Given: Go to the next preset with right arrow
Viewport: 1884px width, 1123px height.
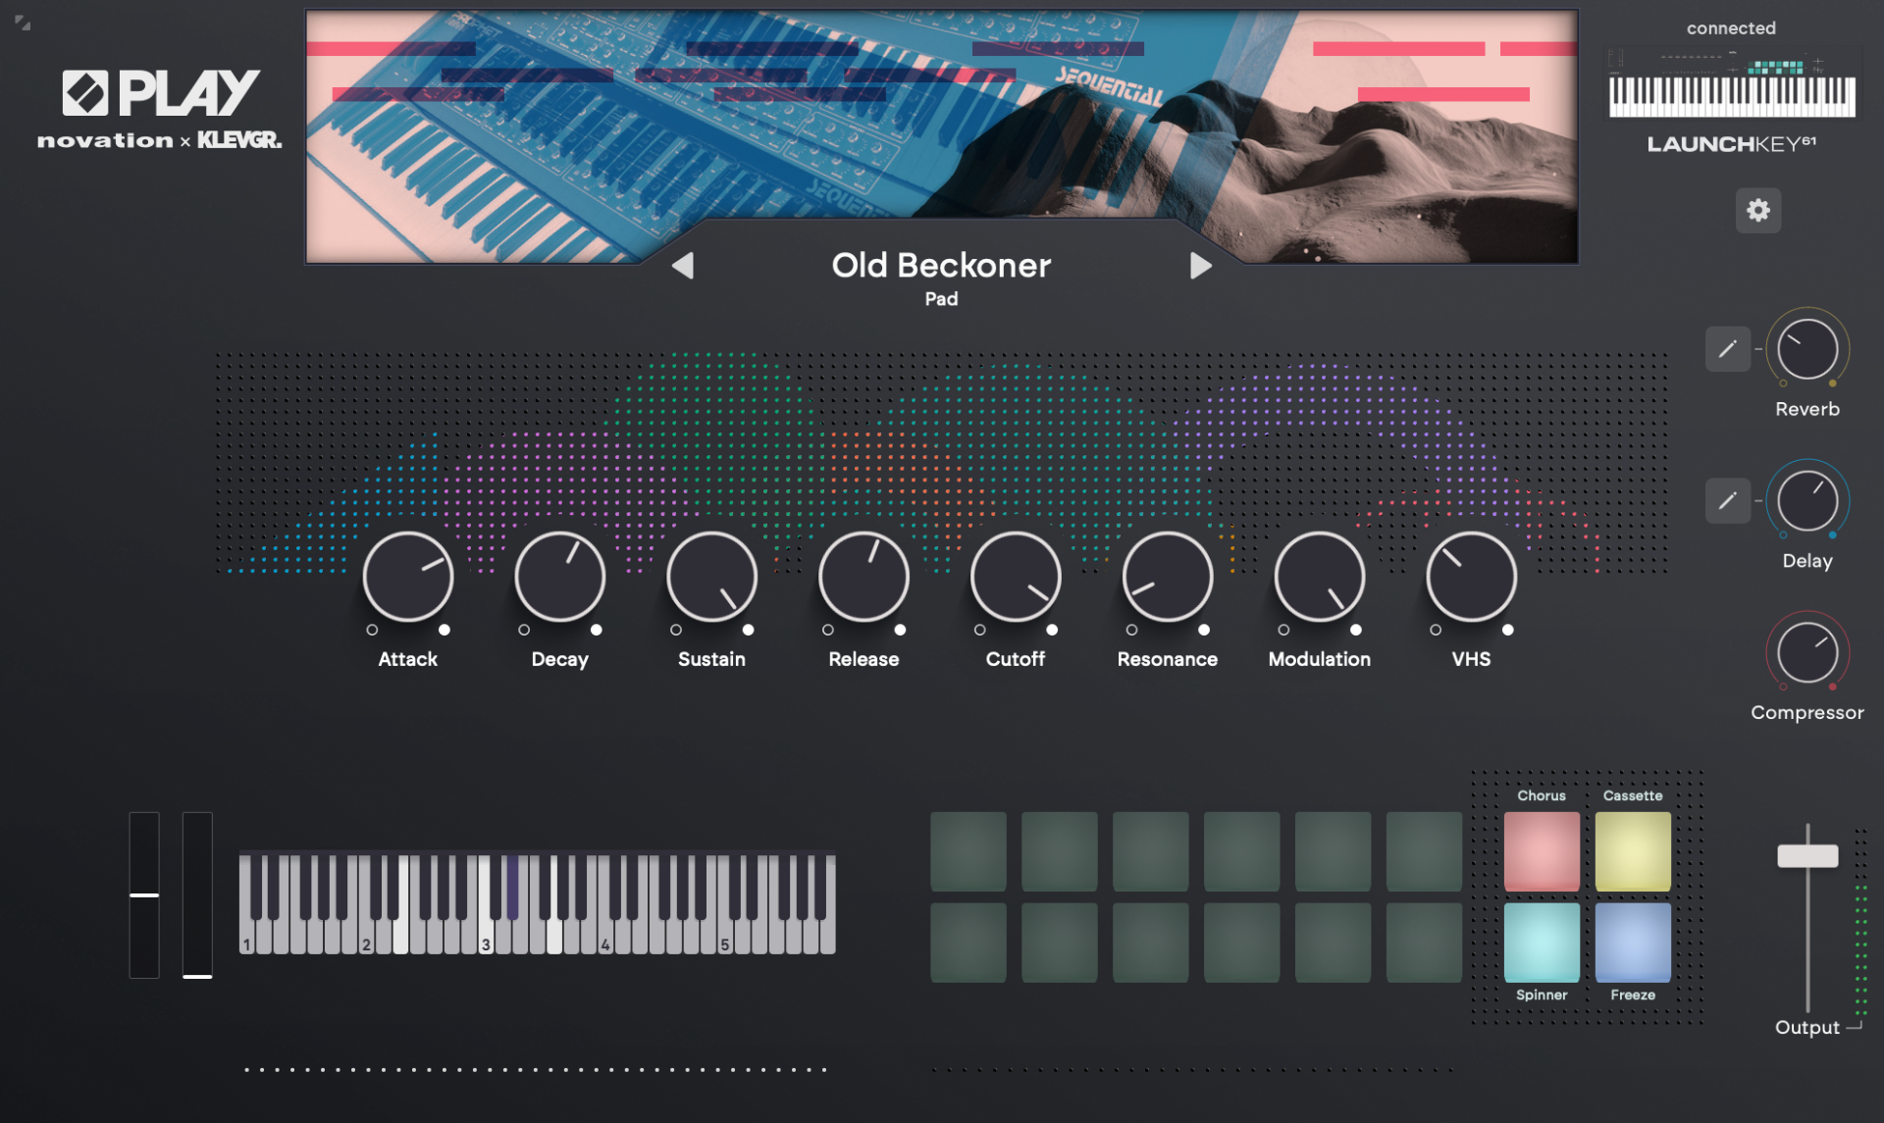Looking at the screenshot, I should 1201,265.
